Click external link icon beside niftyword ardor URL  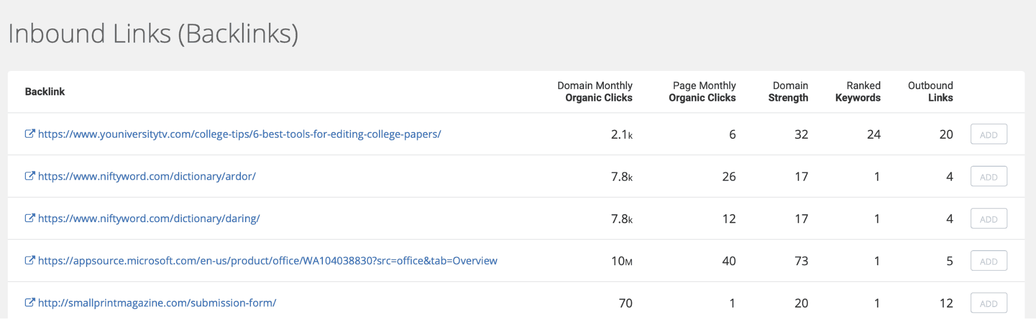(x=30, y=176)
